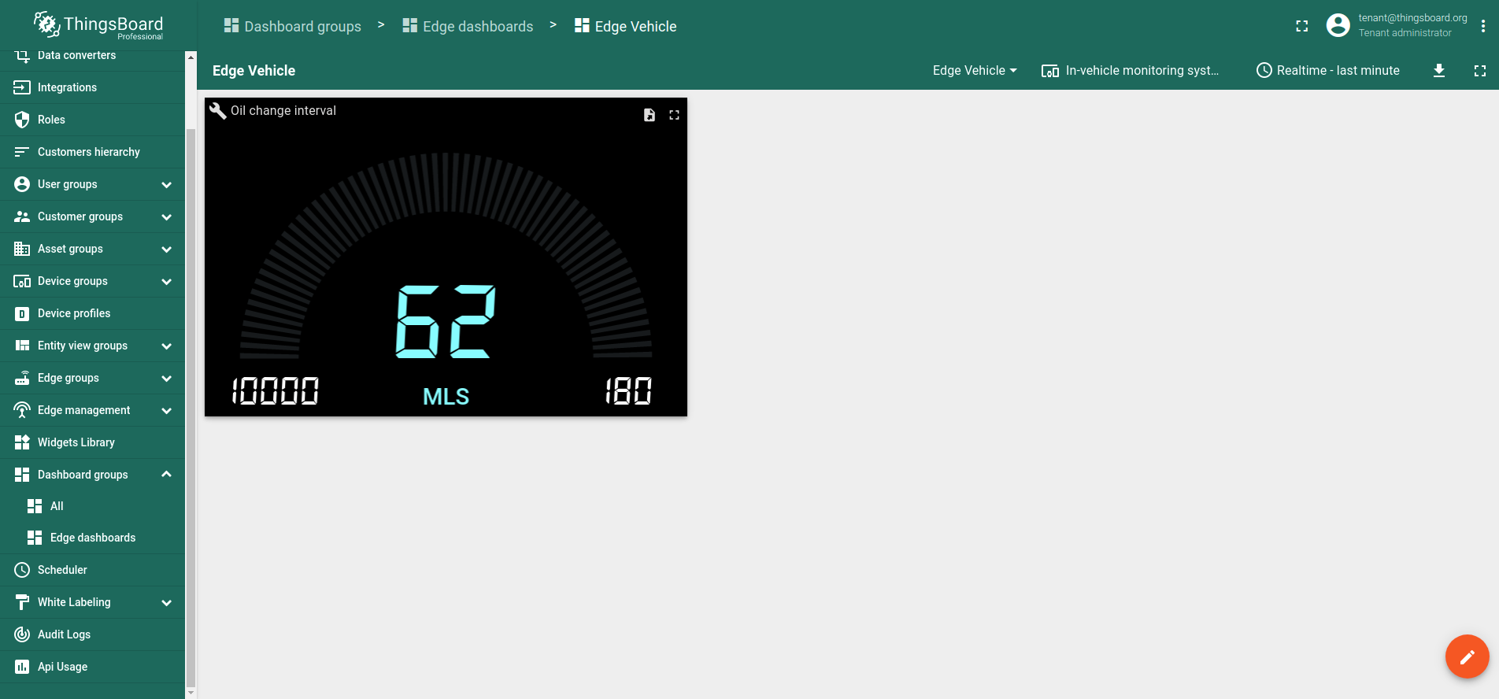1499x699 pixels.
Task: Export the Oil change interval widget data
Action: 649,115
